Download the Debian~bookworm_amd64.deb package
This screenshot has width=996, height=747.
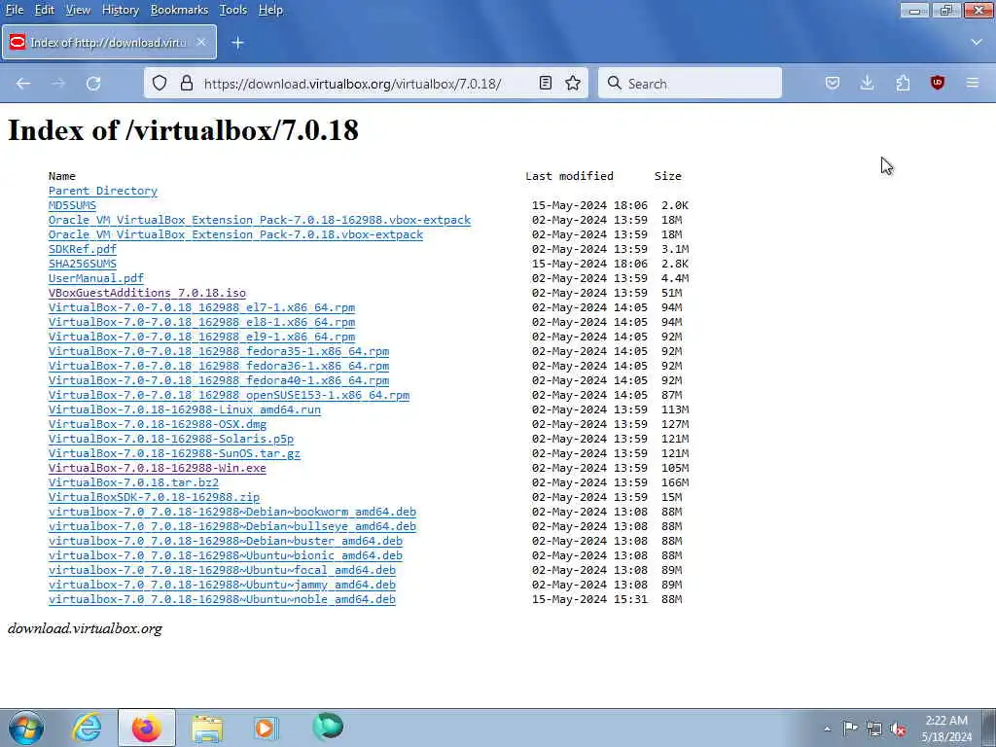[x=232, y=512]
